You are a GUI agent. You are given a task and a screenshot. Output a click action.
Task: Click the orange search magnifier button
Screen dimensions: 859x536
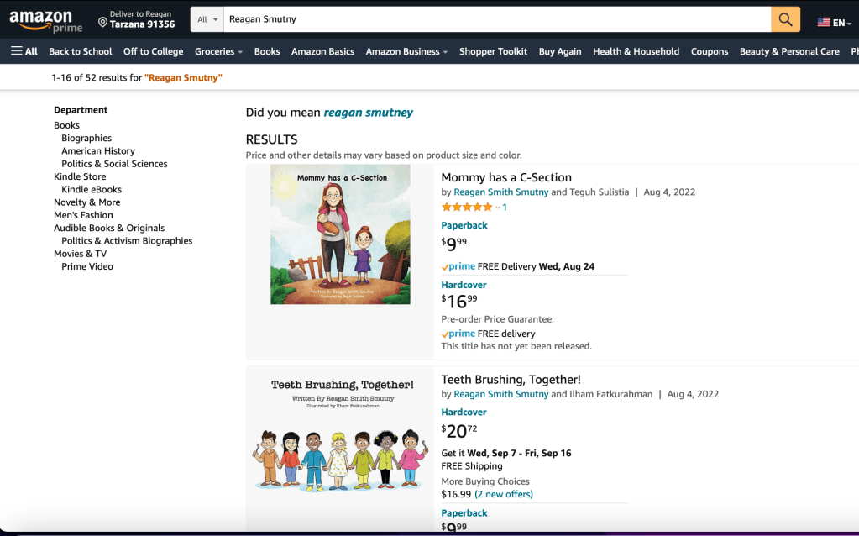[785, 19]
